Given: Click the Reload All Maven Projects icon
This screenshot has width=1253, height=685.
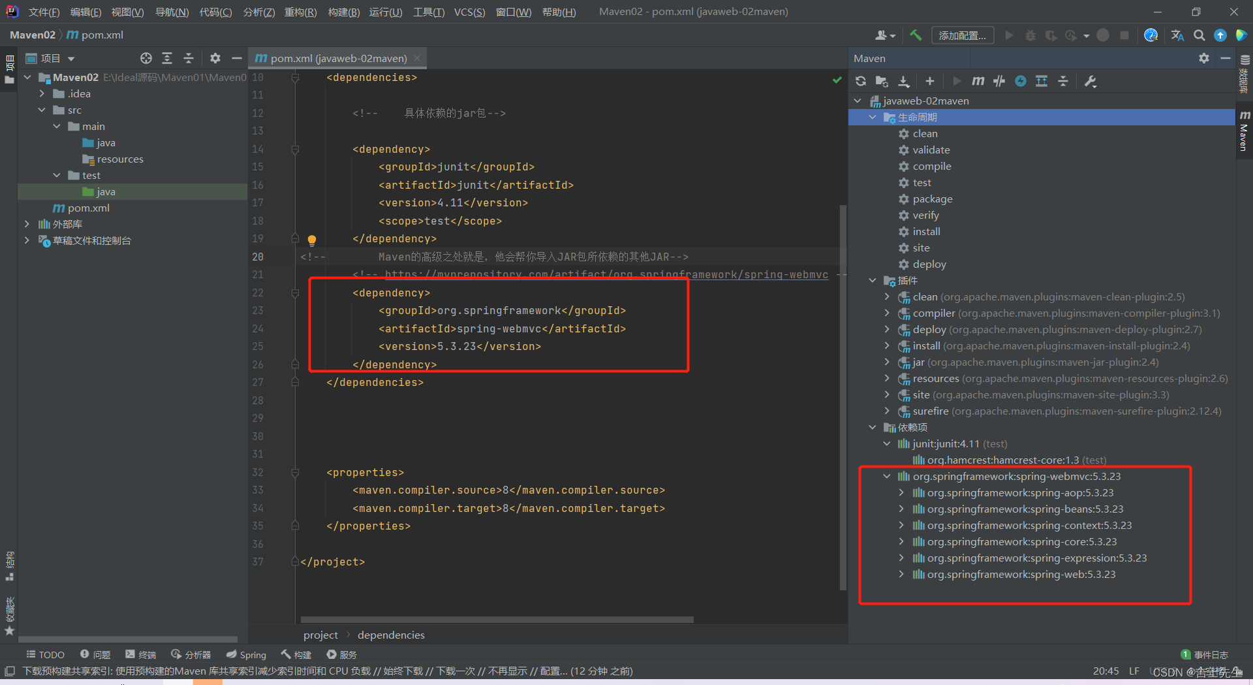Looking at the screenshot, I should [x=861, y=81].
